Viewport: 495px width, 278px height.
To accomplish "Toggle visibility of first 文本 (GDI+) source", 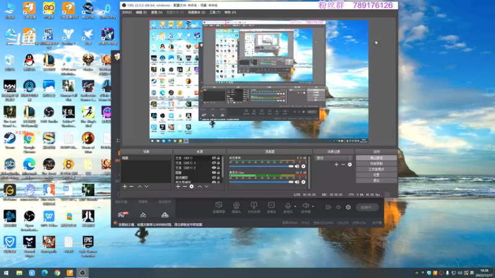I will click(x=213, y=158).
